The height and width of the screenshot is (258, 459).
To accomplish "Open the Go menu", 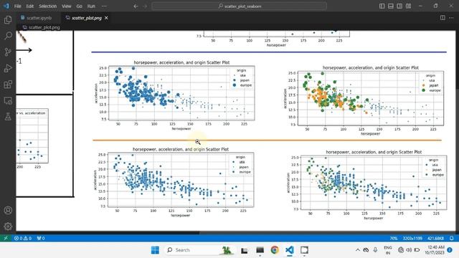I will (80, 6).
